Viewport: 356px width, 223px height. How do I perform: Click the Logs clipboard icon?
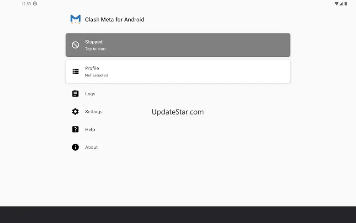[75, 93]
